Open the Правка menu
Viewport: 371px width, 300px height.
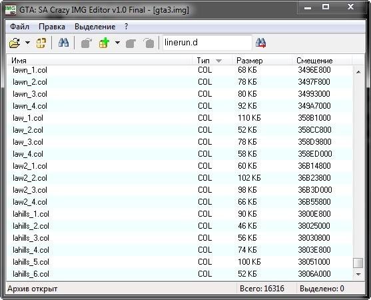[52, 27]
